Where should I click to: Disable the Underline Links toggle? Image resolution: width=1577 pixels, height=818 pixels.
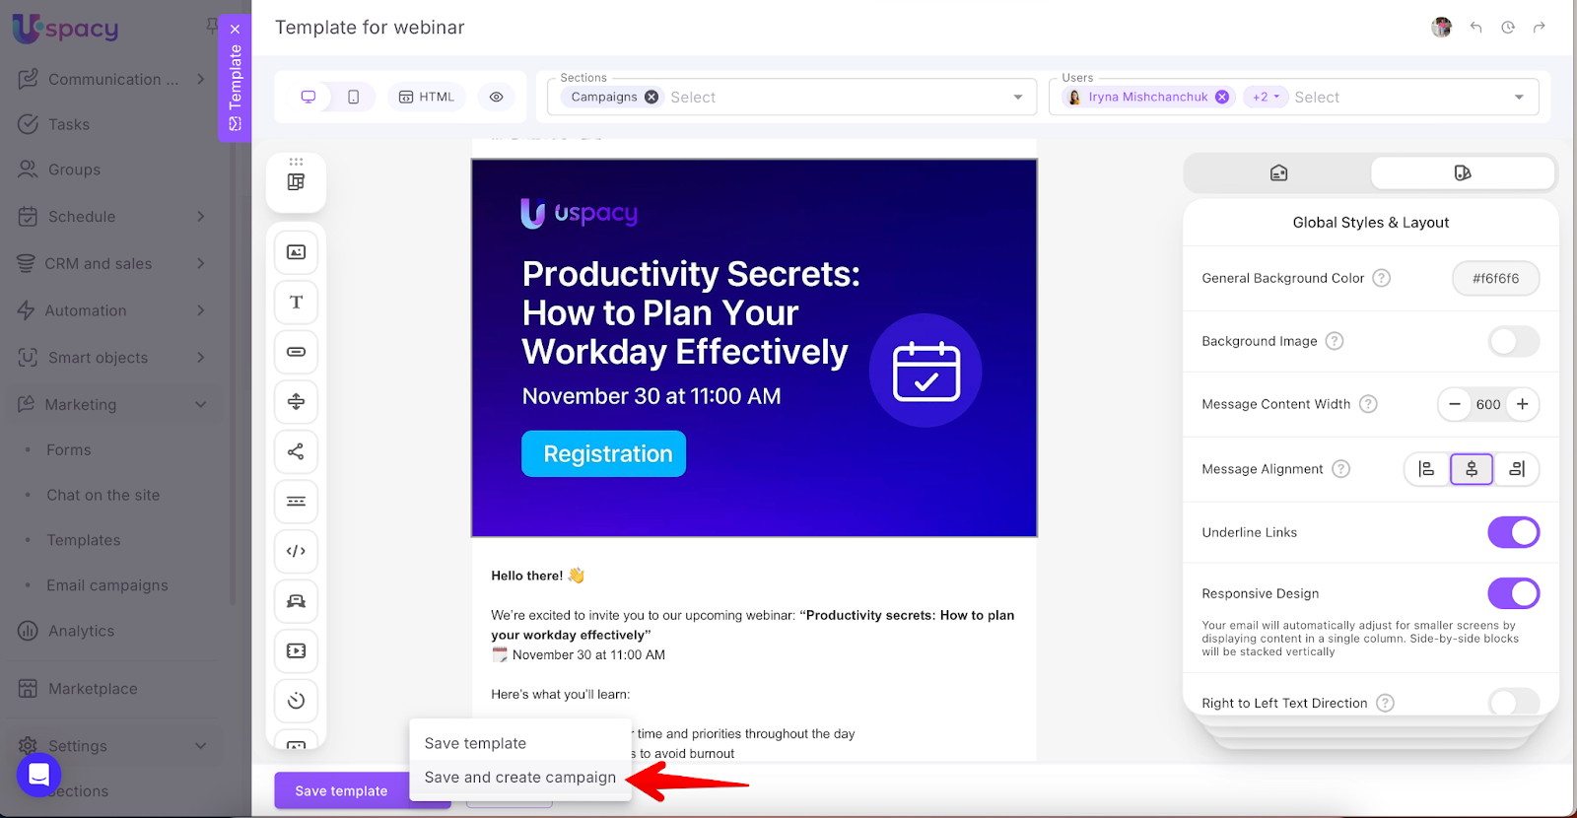pyautogui.click(x=1513, y=532)
